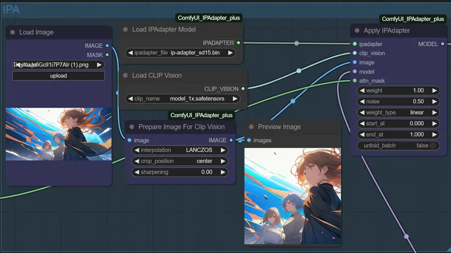Decrease the sharpening value
The width and height of the screenshot is (451, 253).
pyautogui.click(x=137, y=172)
